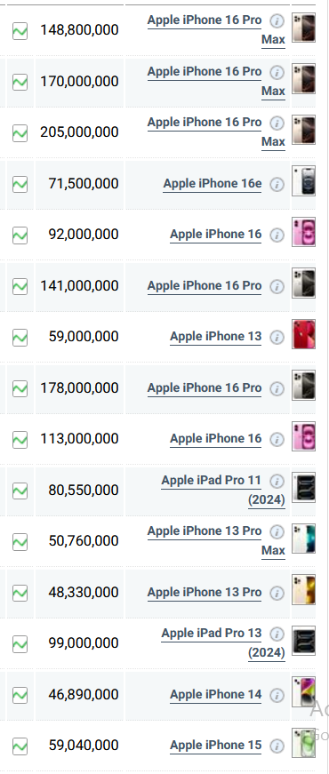Open chart icon next to 205,000,000 price
This screenshot has width=329, height=774.
click(20, 132)
